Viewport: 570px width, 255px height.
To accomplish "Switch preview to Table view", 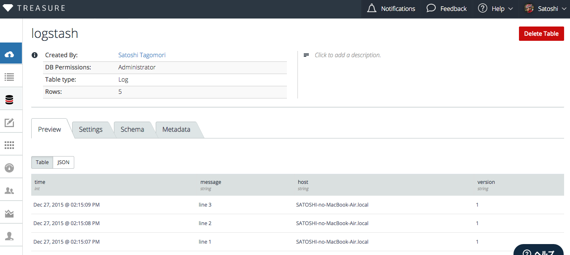I will [x=42, y=162].
